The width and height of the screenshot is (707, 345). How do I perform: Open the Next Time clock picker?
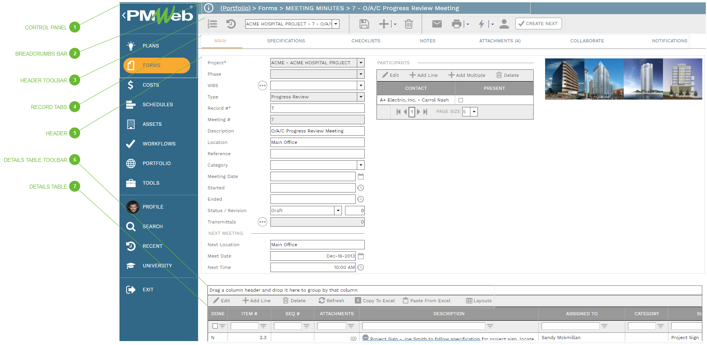click(x=361, y=267)
